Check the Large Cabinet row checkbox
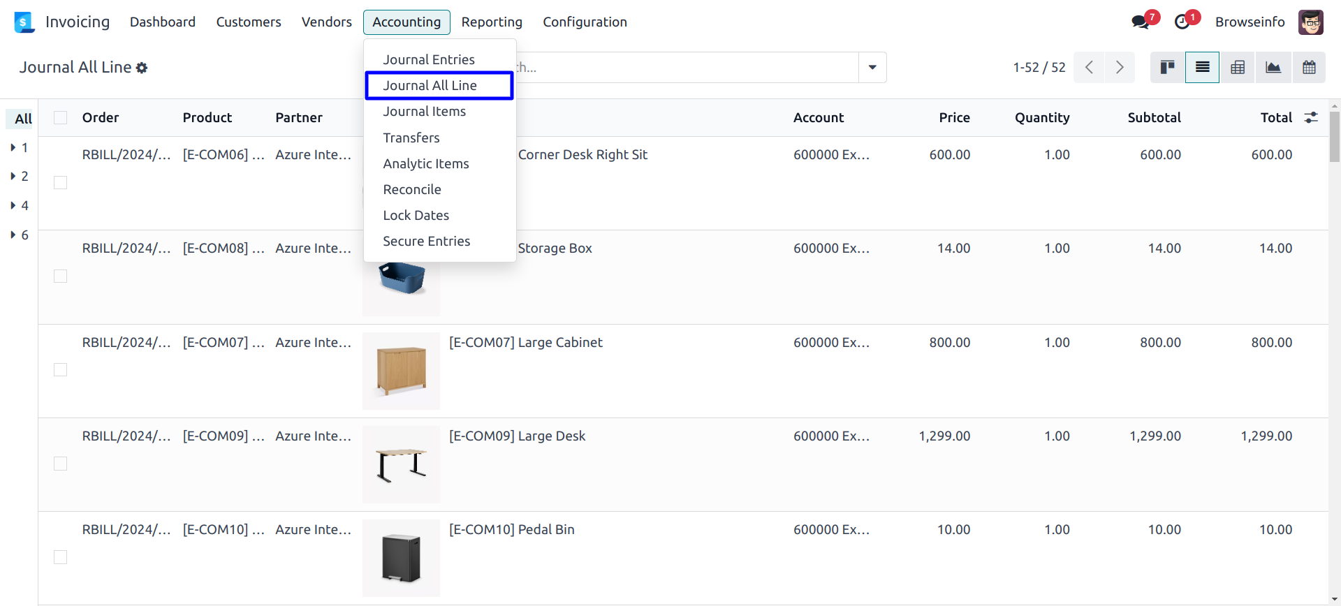Viewport: 1341px width, 606px height. click(61, 370)
